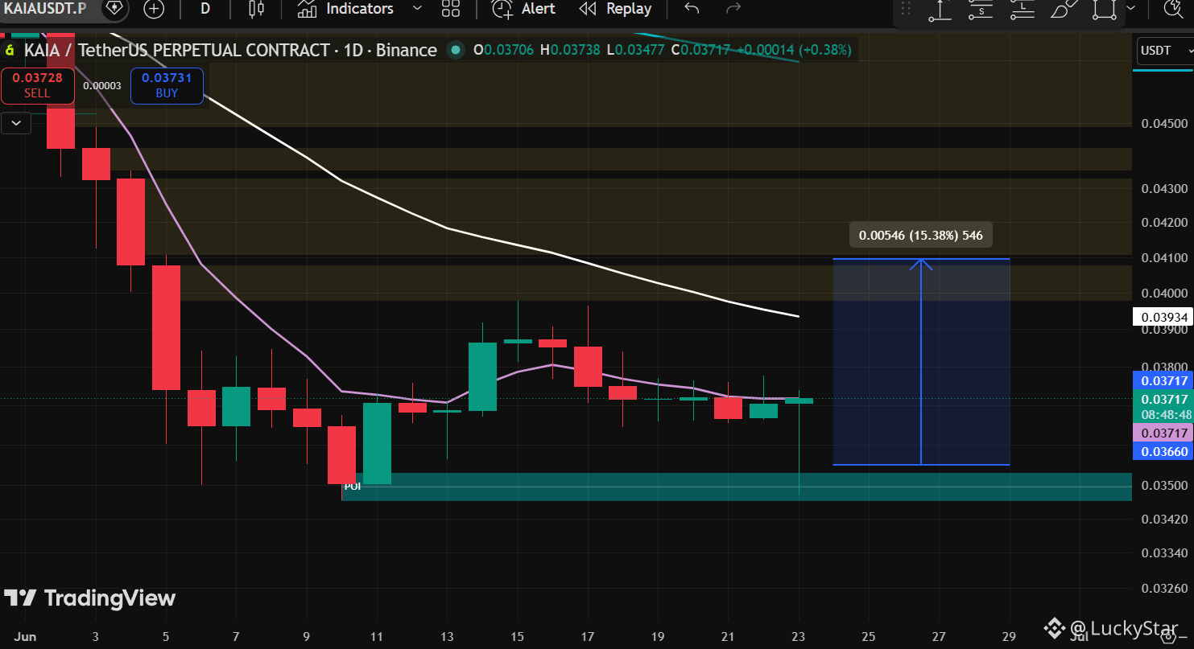Click the SELL 0.03728 button
The width and height of the screenshot is (1194, 649).
pyautogui.click(x=37, y=85)
